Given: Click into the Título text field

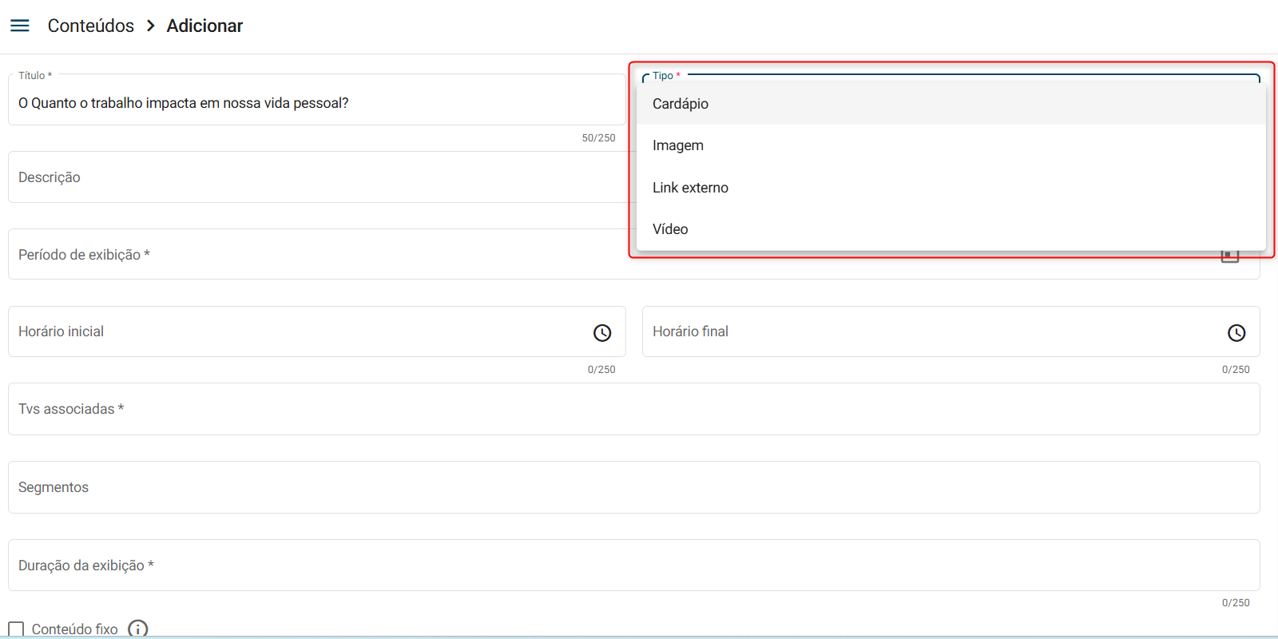Looking at the screenshot, I should 316,103.
